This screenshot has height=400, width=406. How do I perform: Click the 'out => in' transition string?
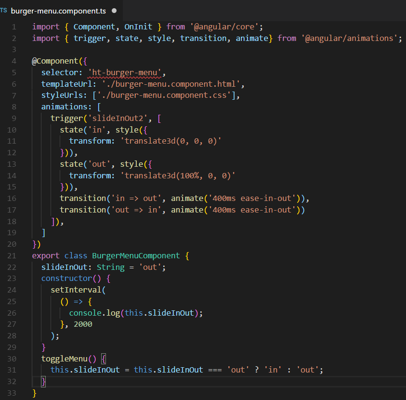coord(136,210)
